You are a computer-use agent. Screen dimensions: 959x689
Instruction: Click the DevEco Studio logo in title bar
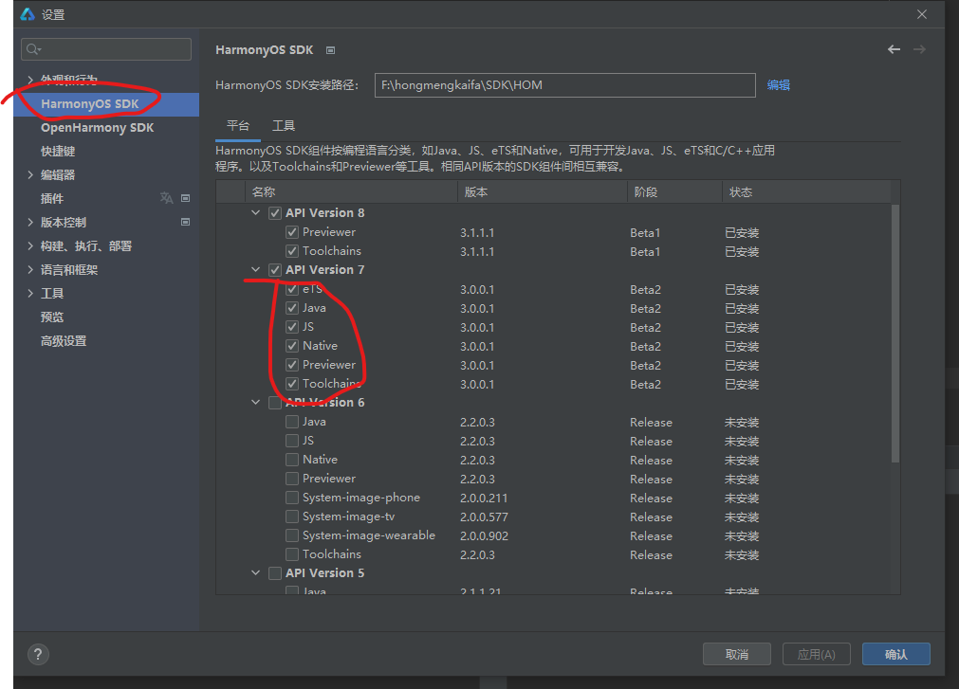coord(28,14)
